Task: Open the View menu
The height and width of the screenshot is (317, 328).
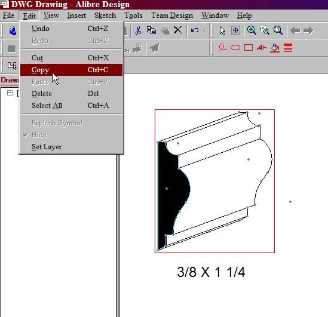Action: point(51,16)
